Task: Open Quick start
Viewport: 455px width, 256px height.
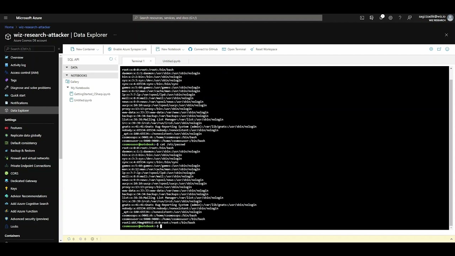Action: pos(18,95)
